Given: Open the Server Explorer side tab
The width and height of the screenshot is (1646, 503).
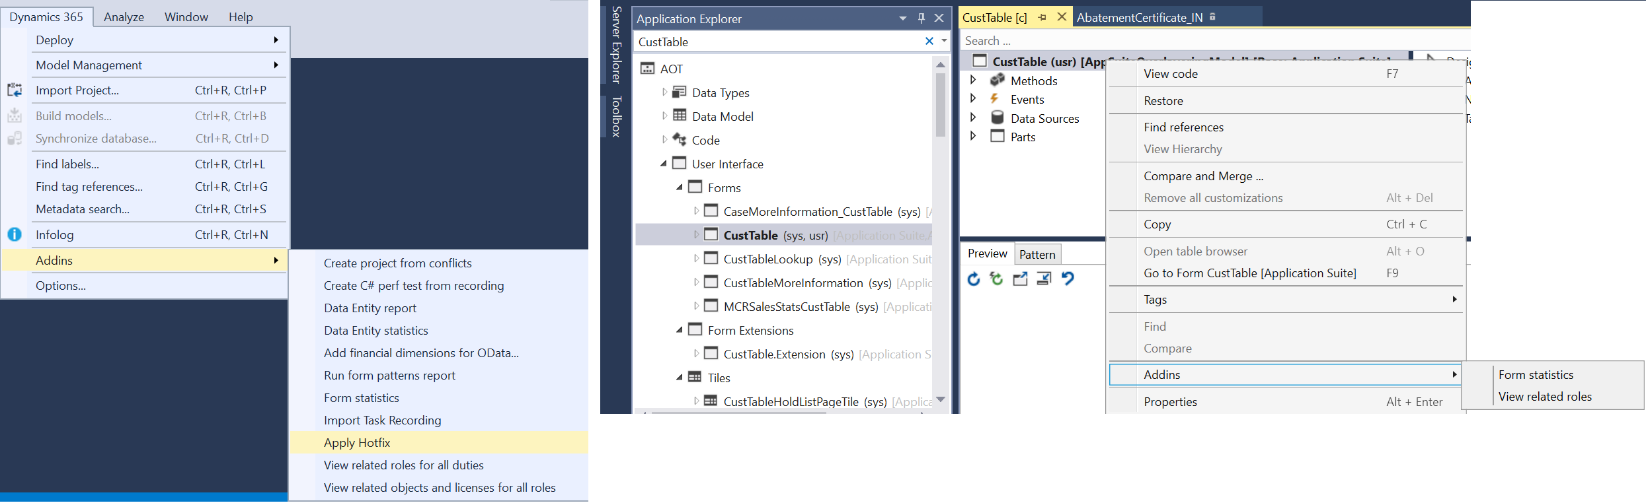Looking at the screenshot, I should [x=616, y=44].
